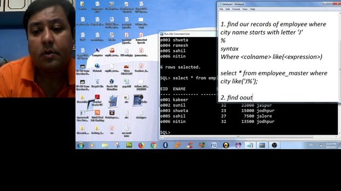Screen dimensions: 341x191
Task: Open Firefox from the taskbar
Action: pyautogui.click(x=141, y=145)
